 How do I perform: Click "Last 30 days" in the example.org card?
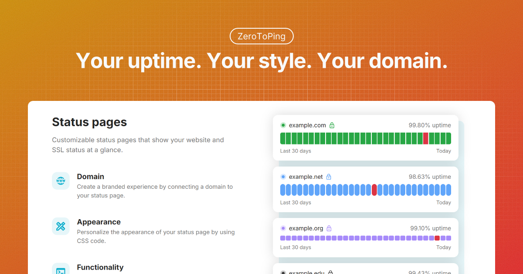click(295, 247)
